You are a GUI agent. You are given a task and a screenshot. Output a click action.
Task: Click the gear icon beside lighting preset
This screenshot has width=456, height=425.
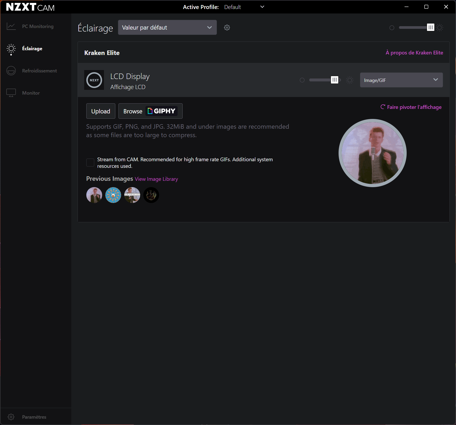click(227, 27)
